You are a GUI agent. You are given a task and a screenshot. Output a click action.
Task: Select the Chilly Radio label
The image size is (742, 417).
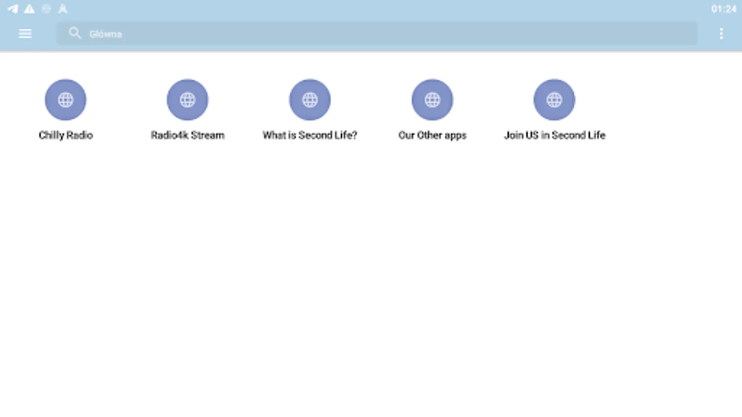pos(66,135)
